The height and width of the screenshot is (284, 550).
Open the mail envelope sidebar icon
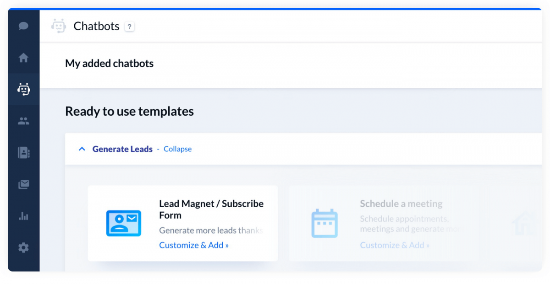click(23, 184)
